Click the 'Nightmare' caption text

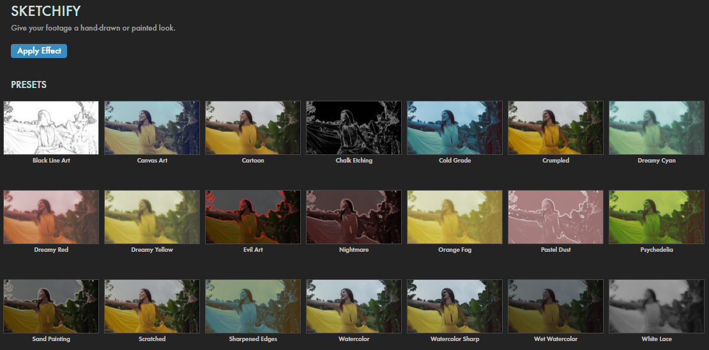click(354, 250)
